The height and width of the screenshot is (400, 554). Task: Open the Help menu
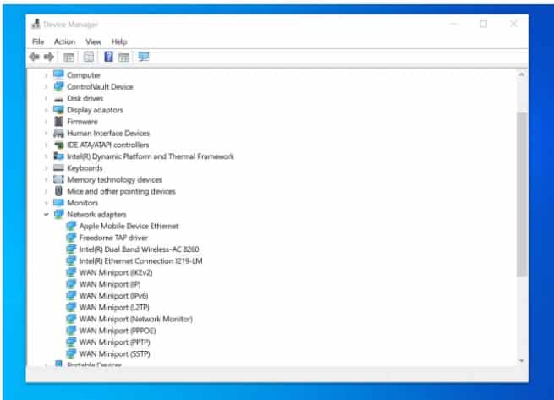pyautogui.click(x=119, y=41)
